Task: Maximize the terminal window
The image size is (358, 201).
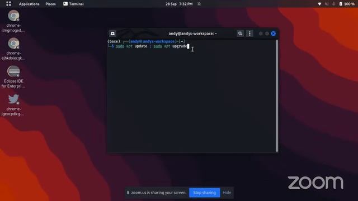Action: point(267,33)
